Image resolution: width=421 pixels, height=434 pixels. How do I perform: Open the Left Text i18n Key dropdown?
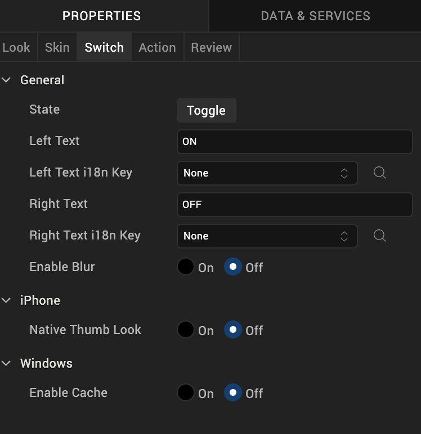point(267,173)
